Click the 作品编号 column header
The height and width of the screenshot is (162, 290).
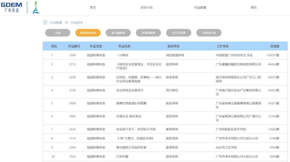[74, 46]
